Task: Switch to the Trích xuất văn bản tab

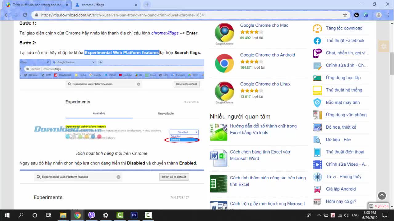Action: coord(37,5)
